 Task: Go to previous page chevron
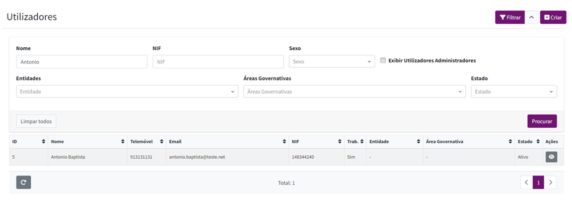pyautogui.click(x=526, y=182)
